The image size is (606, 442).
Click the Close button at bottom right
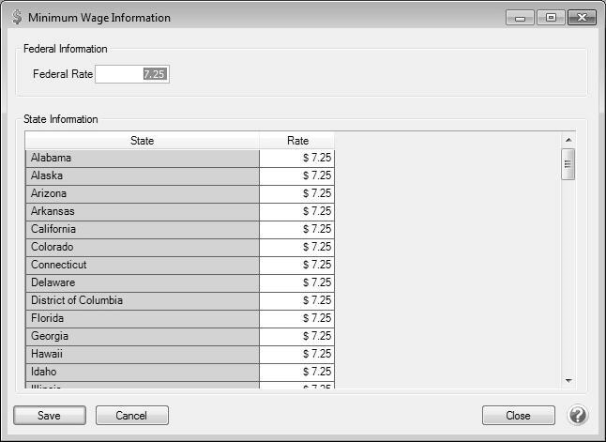pyautogui.click(x=518, y=415)
